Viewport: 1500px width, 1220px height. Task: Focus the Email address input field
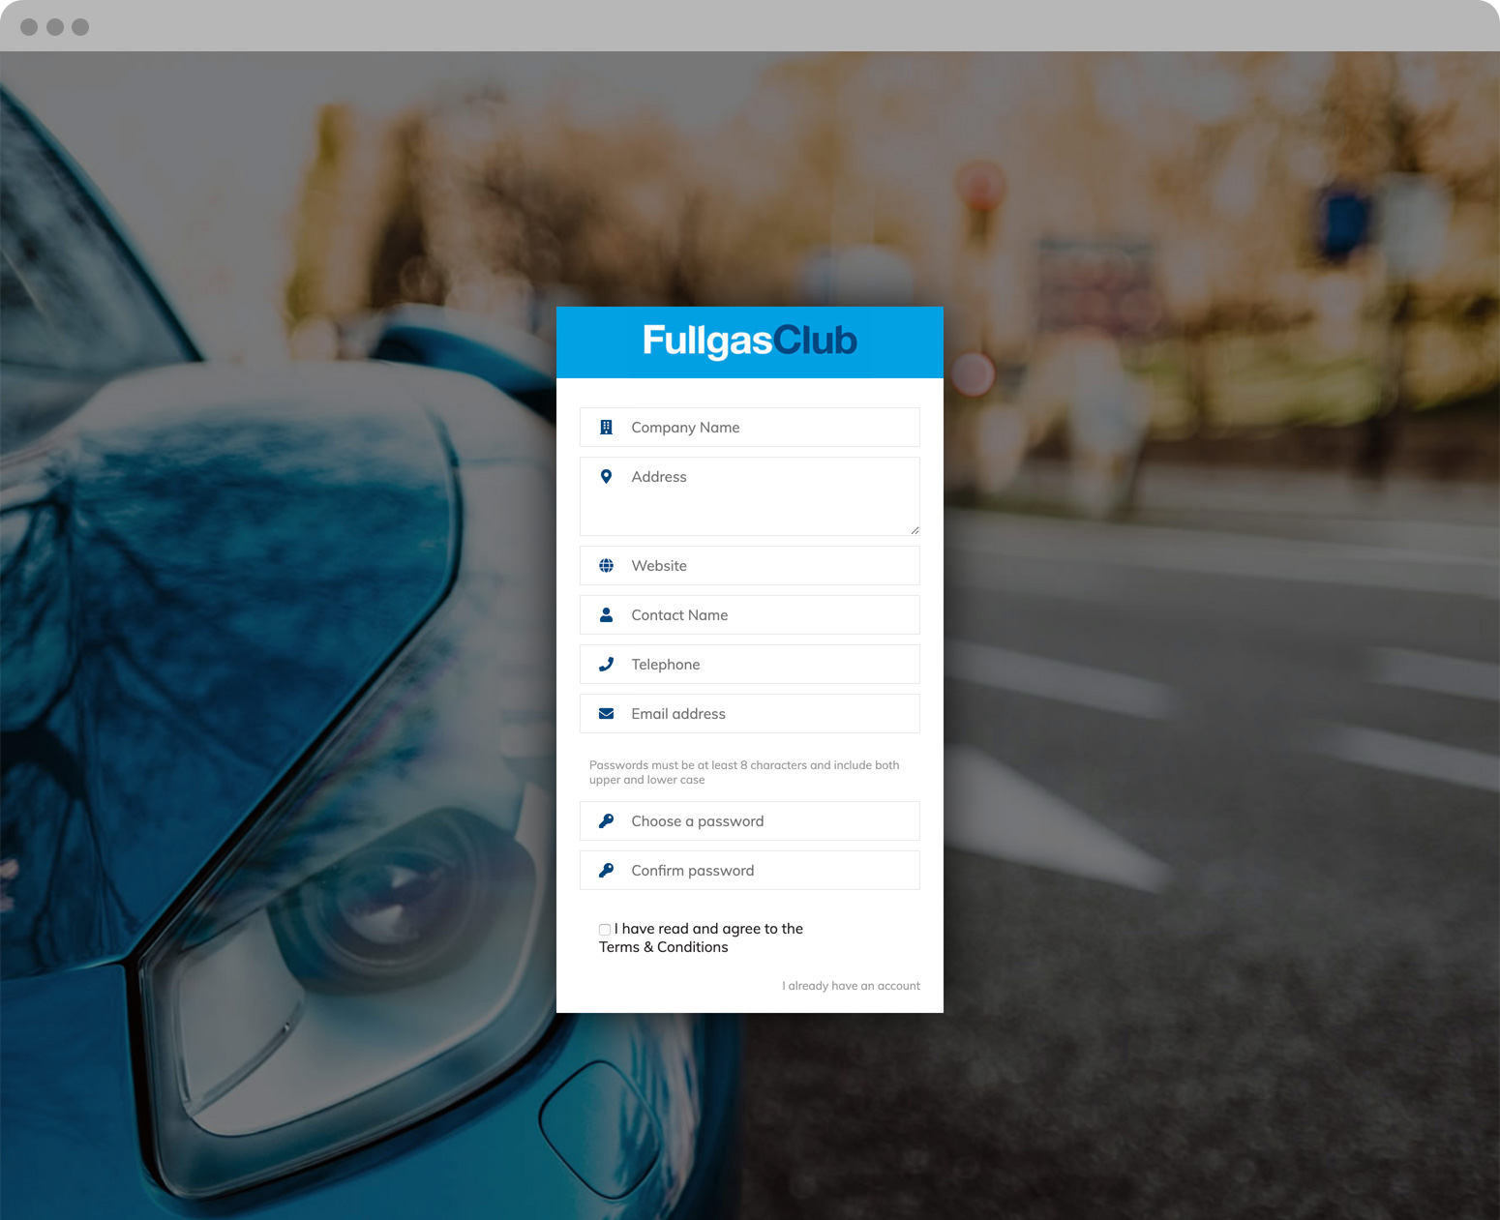coord(749,713)
